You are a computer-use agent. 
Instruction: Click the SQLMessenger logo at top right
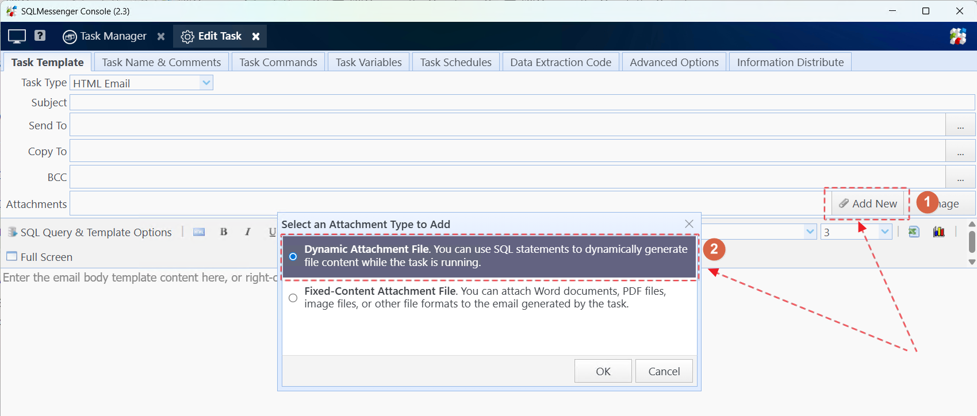click(958, 36)
